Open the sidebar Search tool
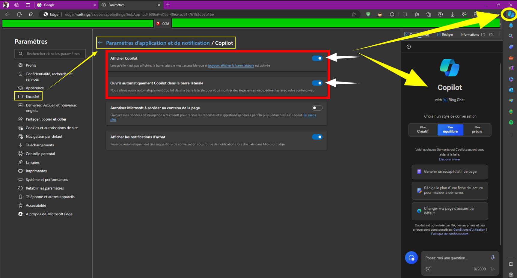This screenshot has height=278, width=517. pos(511,36)
